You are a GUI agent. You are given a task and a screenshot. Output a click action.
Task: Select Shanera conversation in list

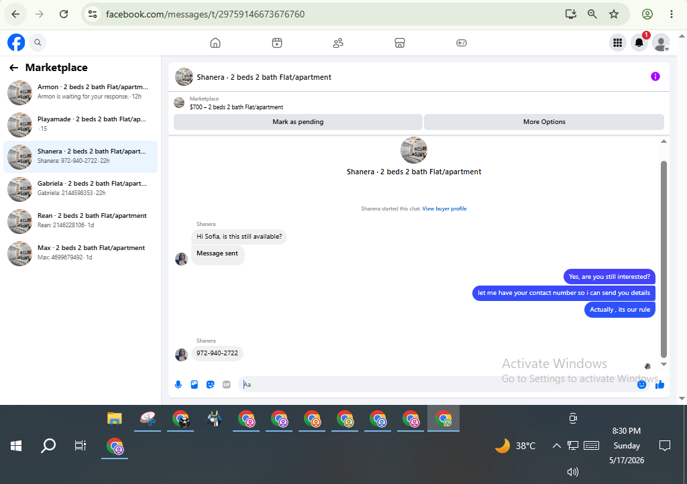(x=81, y=157)
